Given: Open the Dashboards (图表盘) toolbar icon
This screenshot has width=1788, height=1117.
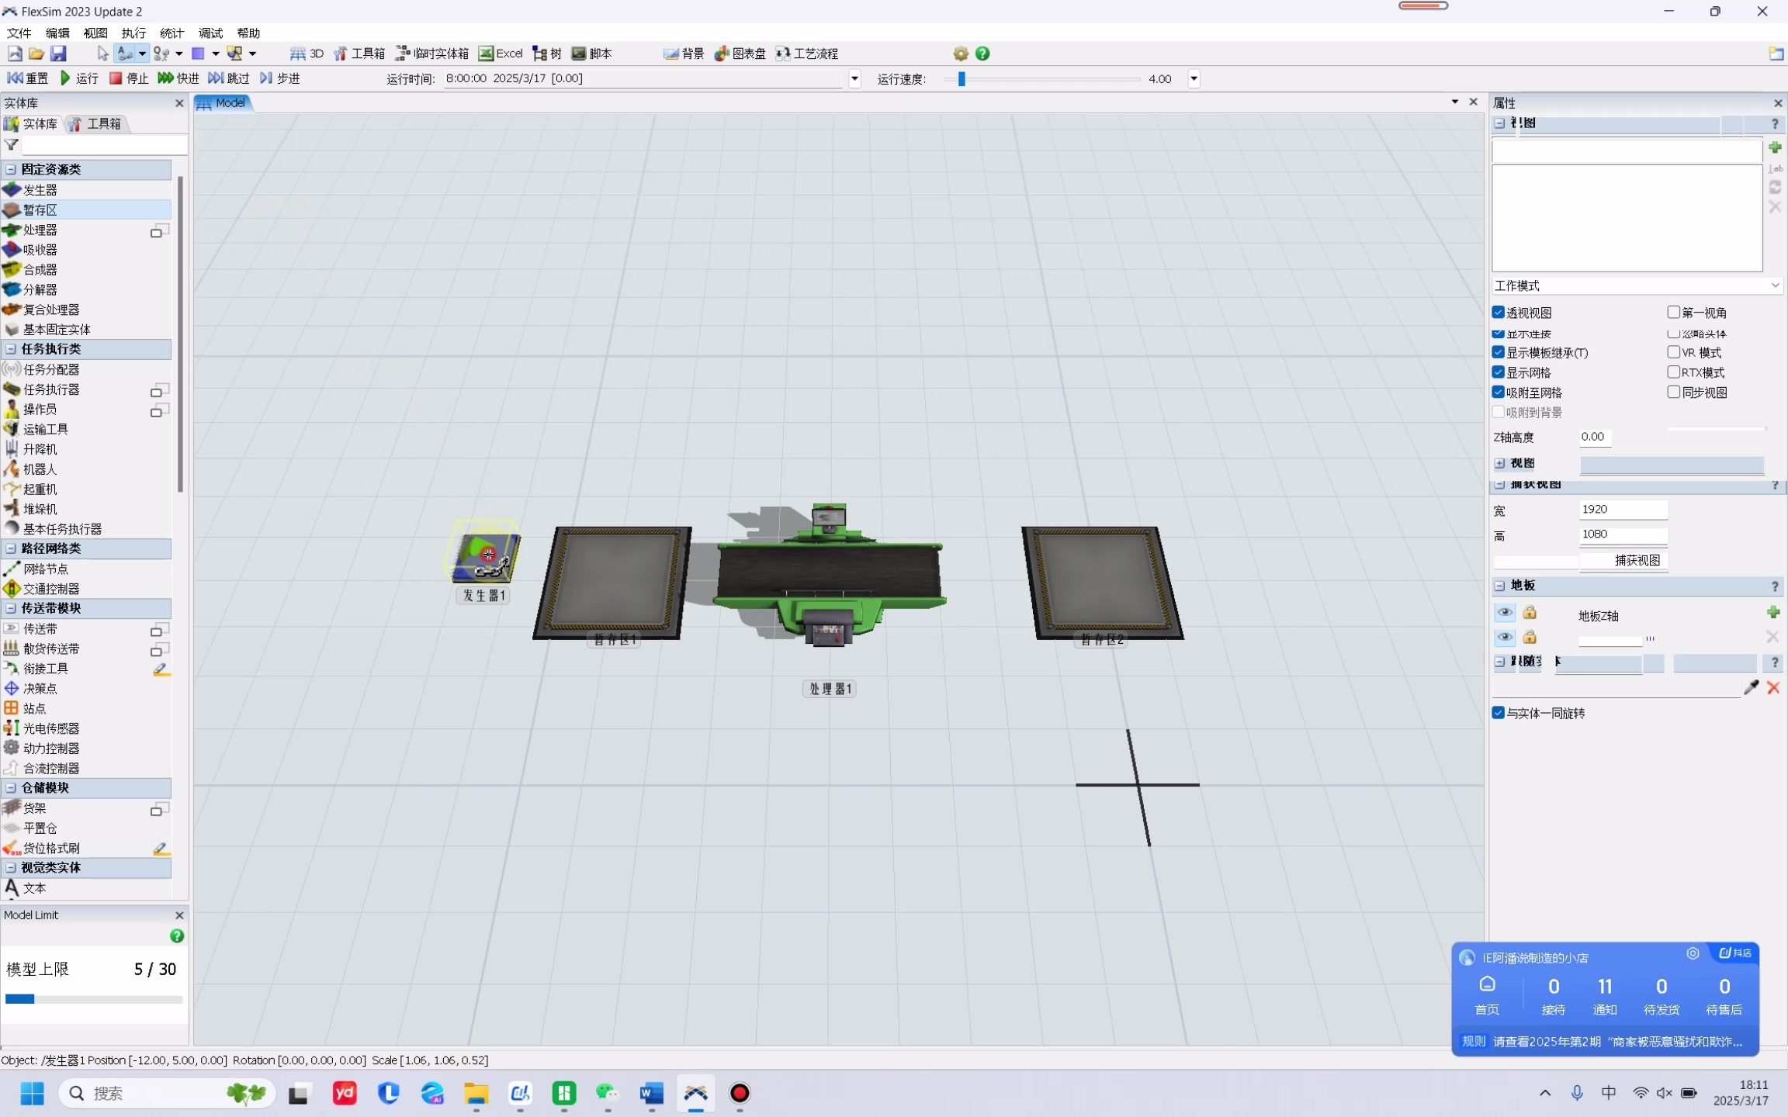Looking at the screenshot, I should tap(740, 54).
